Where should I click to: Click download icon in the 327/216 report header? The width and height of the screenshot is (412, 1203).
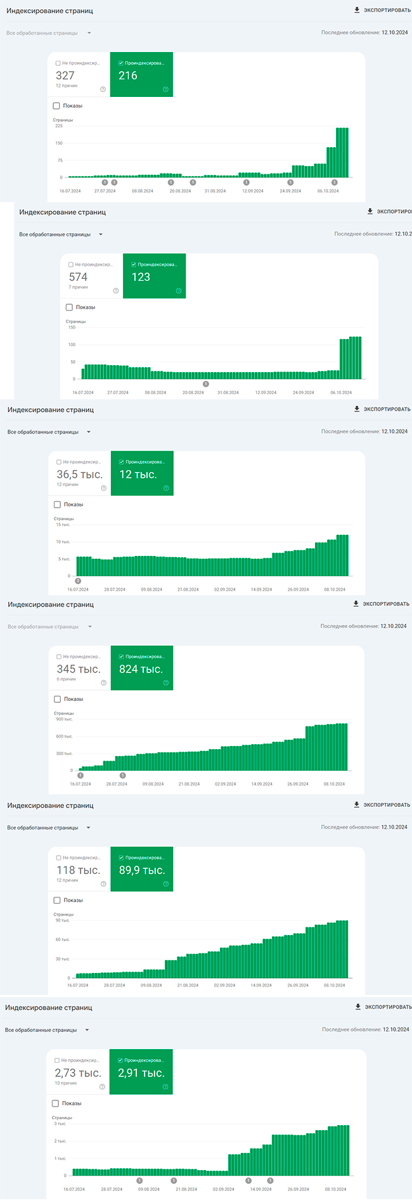[x=357, y=10]
